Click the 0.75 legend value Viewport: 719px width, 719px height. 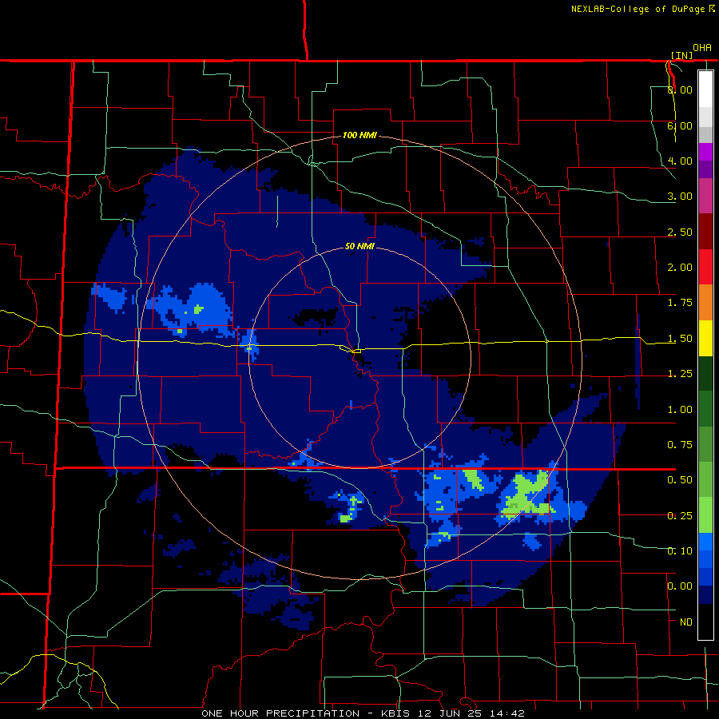click(680, 445)
